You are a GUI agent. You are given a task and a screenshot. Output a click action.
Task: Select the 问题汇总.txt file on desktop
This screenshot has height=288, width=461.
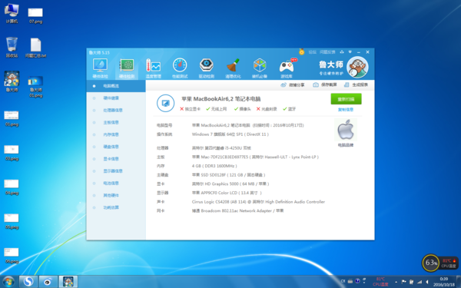[x=35, y=48]
